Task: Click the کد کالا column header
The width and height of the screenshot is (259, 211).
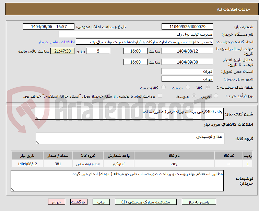Action: [x=228, y=156]
